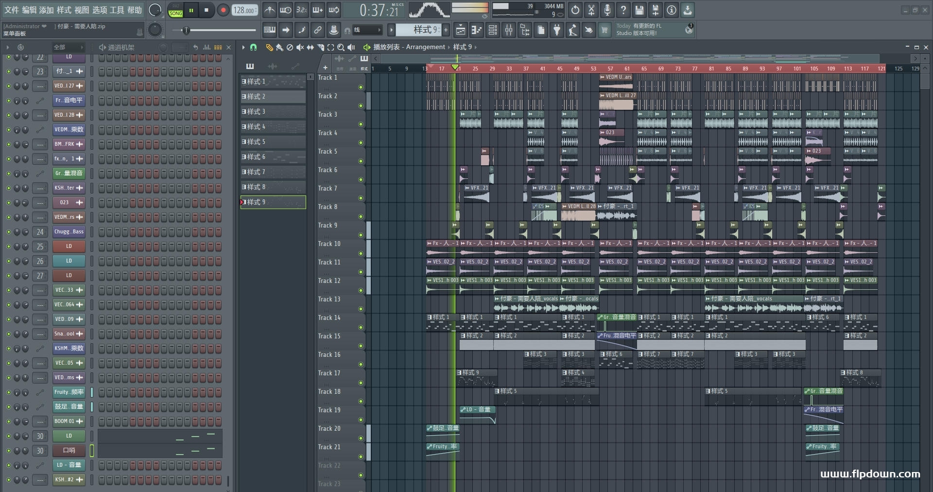Open the 文件 menu
Viewport: 933px width, 492px height.
(x=12, y=10)
